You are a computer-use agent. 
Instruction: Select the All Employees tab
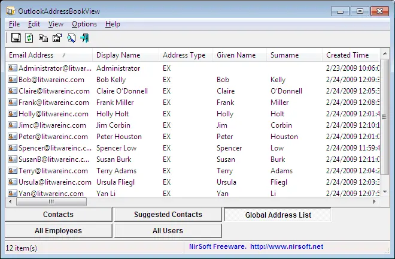tap(58, 231)
